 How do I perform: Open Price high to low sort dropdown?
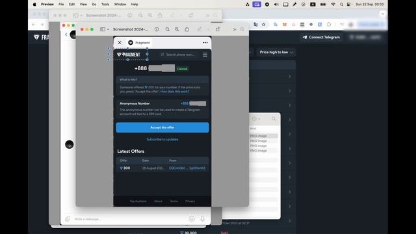point(276,52)
